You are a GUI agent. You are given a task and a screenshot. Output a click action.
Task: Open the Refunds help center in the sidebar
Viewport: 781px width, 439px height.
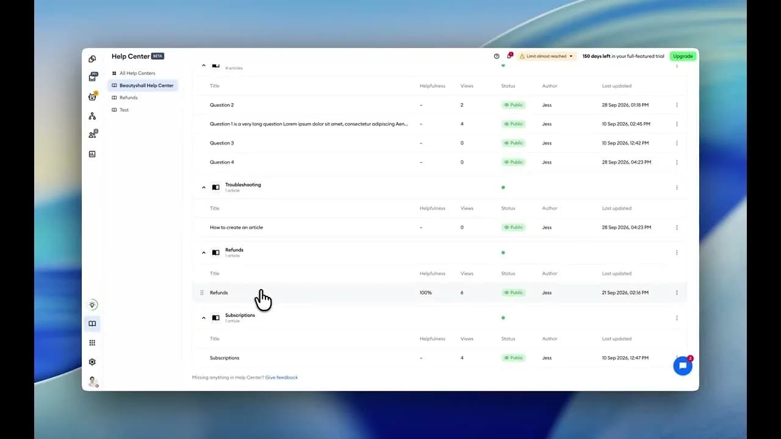click(129, 98)
